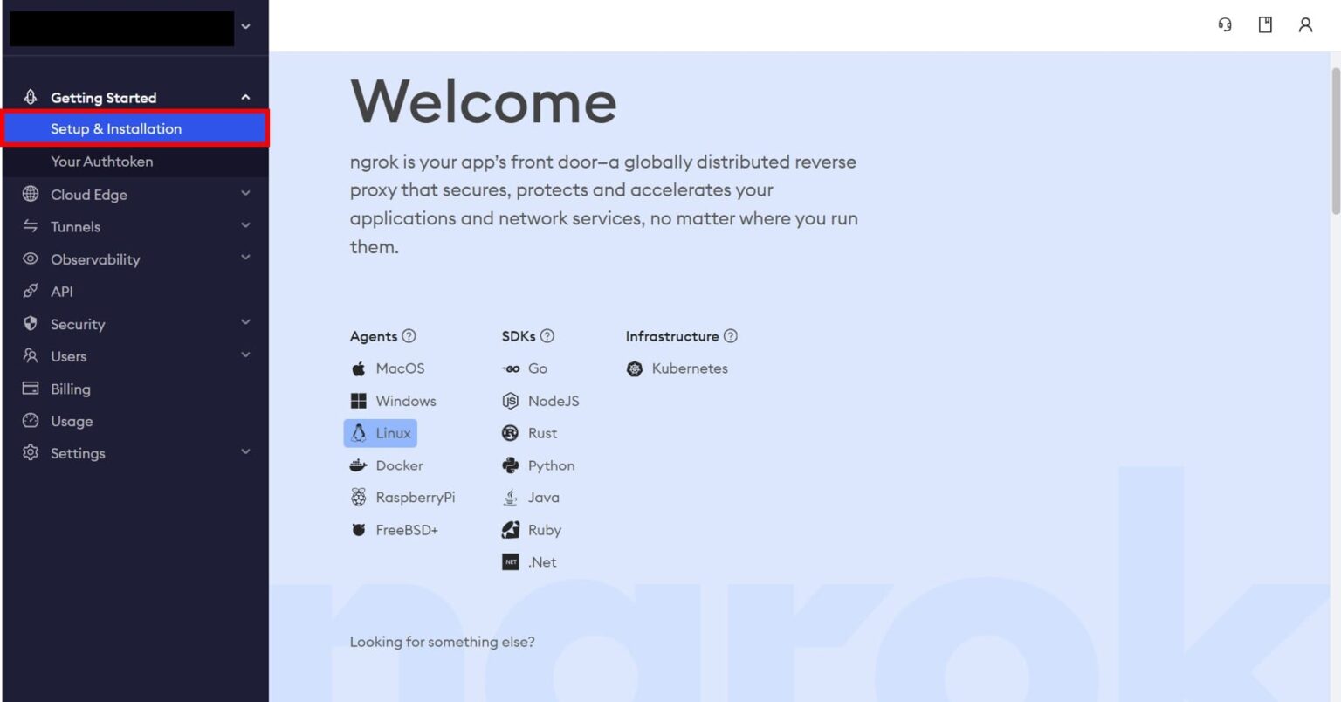This screenshot has width=1341, height=702.
Task: Click help icon next to SDKs
Action: tap(547, 336)
